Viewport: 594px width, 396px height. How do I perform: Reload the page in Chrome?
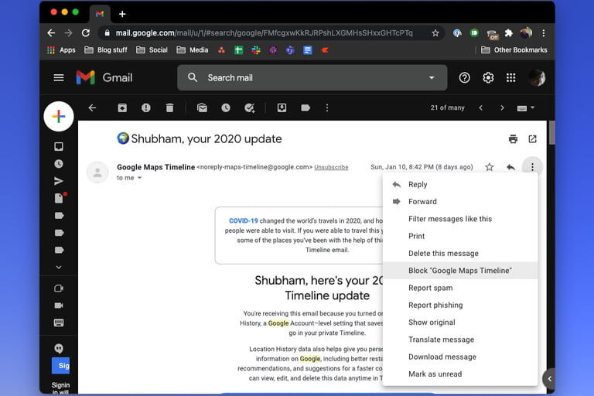tap(86, 33)
